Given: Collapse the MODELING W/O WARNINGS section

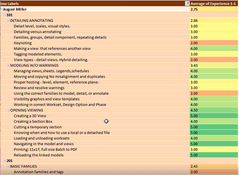Looking at the screenshot, I should [x=8, y=65].
